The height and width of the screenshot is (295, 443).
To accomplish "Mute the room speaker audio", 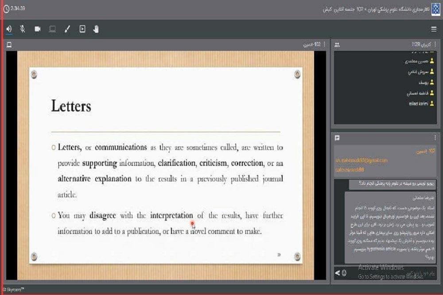I will [x=9, y=29].
